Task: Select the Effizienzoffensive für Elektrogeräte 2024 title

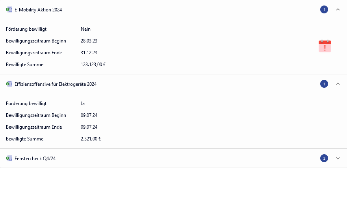Action: 56,84
